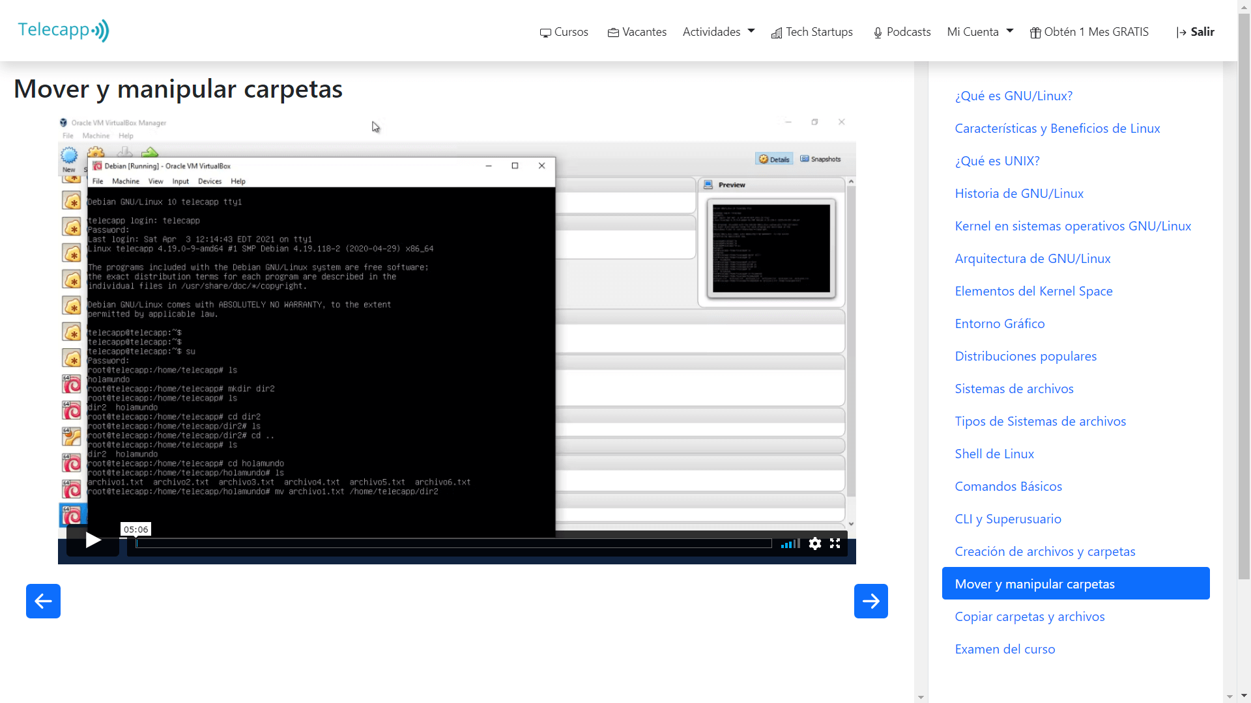1251x703 pixels.
Task: Click the video progress bar
Action: 453,544
